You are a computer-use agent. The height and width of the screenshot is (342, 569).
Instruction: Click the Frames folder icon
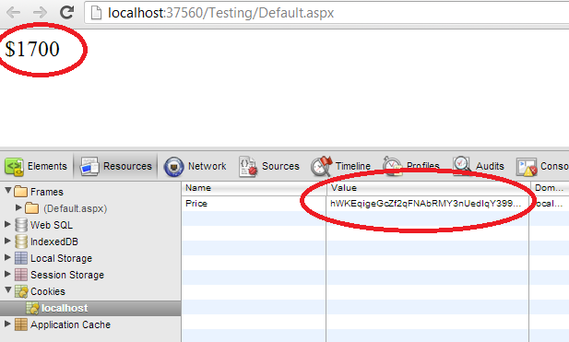20,191
